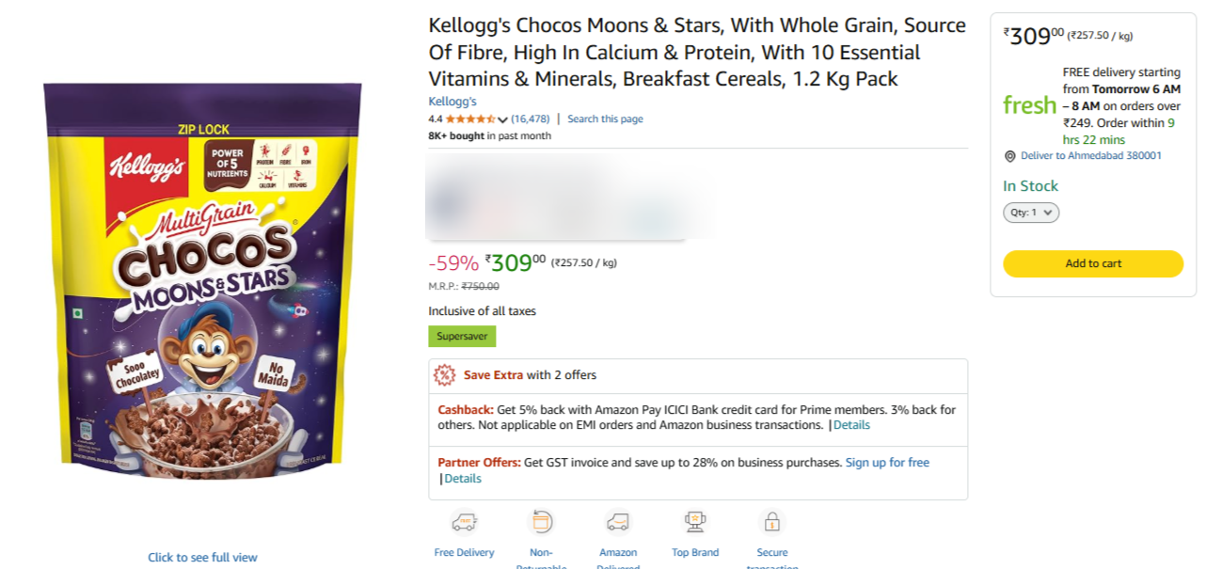This screenshot has width=1206, height=569.
Task: Open the Cashback offer Details link
Action: pos(851,425)
